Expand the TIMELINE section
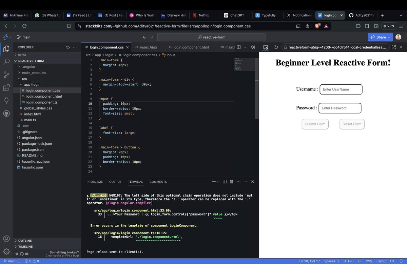This screenshot has height=264, width=407. tap(47, 247)
